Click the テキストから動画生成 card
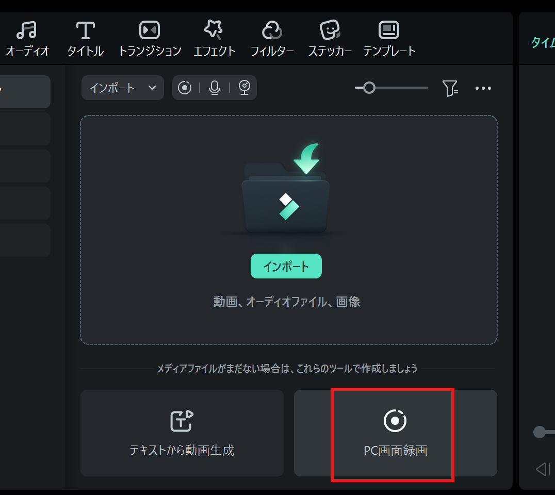Screen dimensions: 555x495 click(182, 433)
